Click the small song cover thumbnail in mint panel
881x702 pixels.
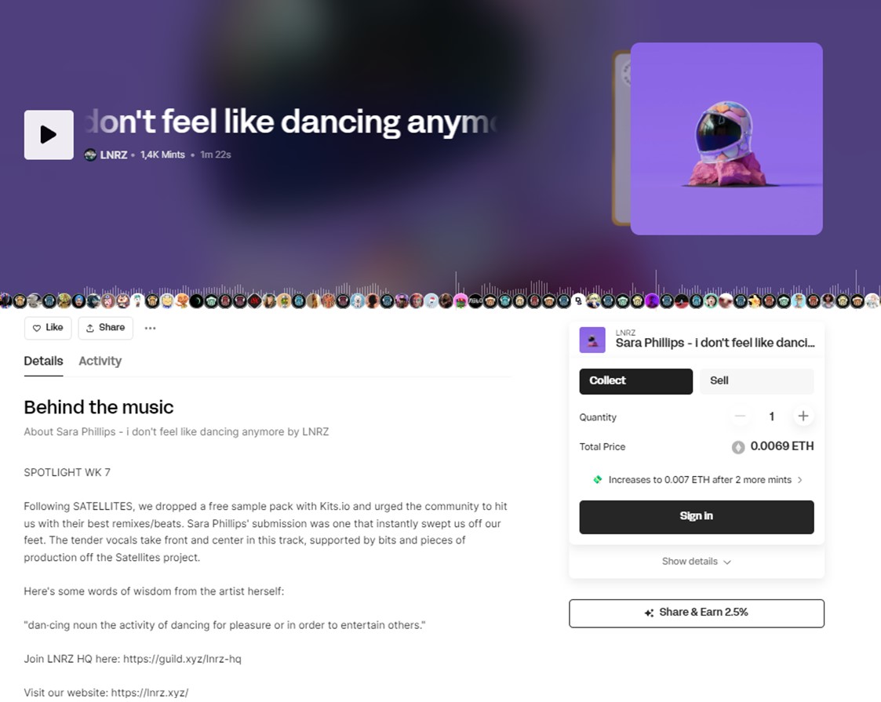(x=592, y=340)
